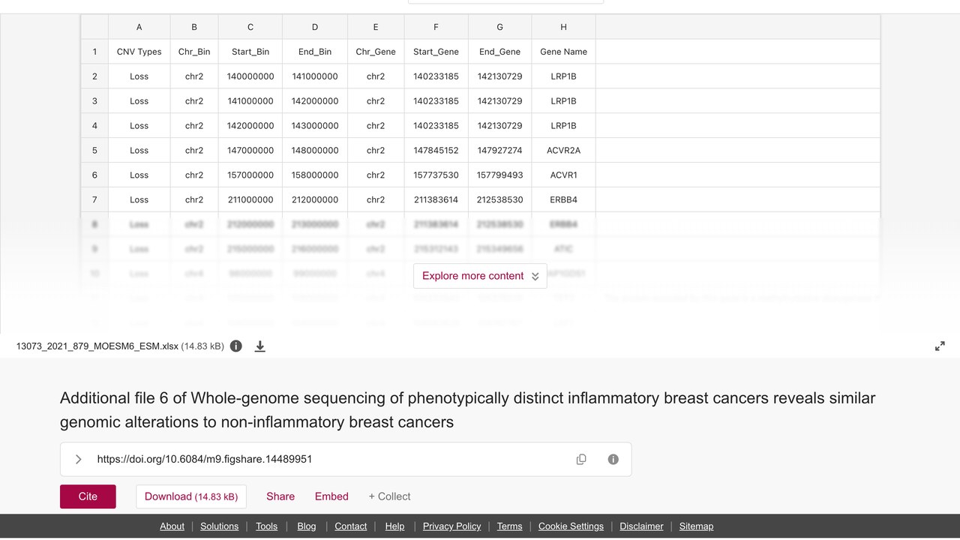Select column A header in spreadsheet

pos(139,27)
